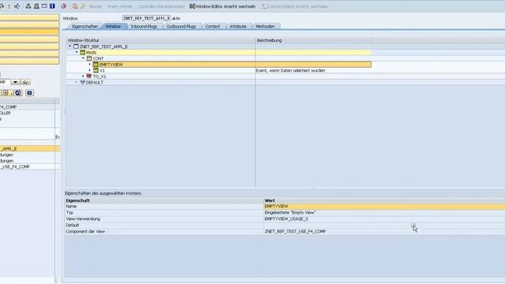Click the View-Verwendung property label
This screenshot has width=505, height=284.
point(83,219)
